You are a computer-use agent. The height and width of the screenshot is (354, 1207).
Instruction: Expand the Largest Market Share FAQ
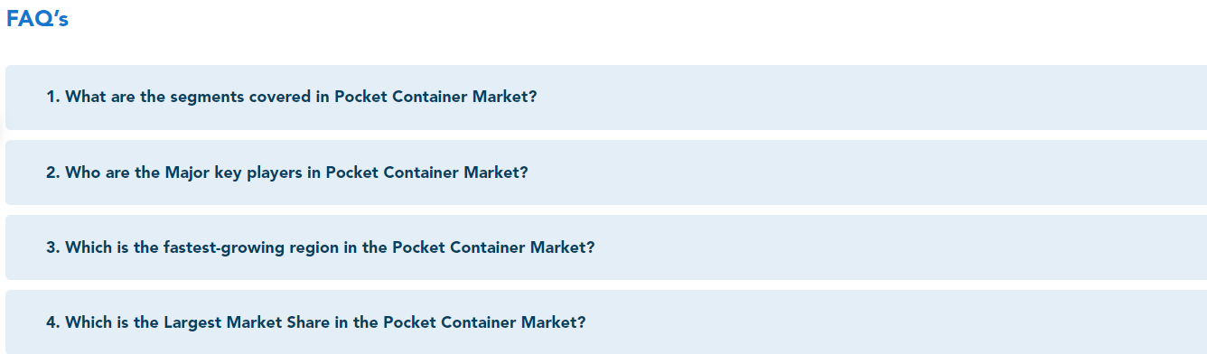point(606,321)
